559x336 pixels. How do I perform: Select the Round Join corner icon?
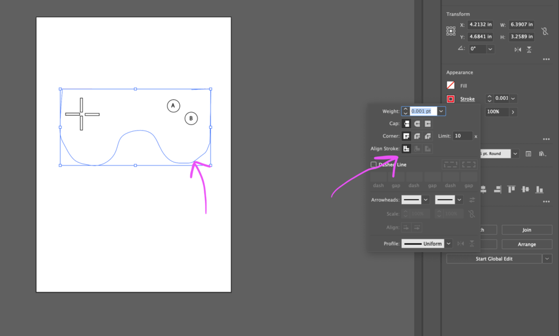pyautogui.click(x=417, y=136)
